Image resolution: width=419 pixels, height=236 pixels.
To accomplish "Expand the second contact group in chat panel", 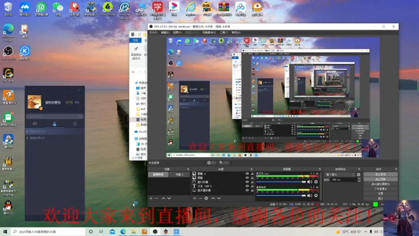I will click(x=28, y=138).
